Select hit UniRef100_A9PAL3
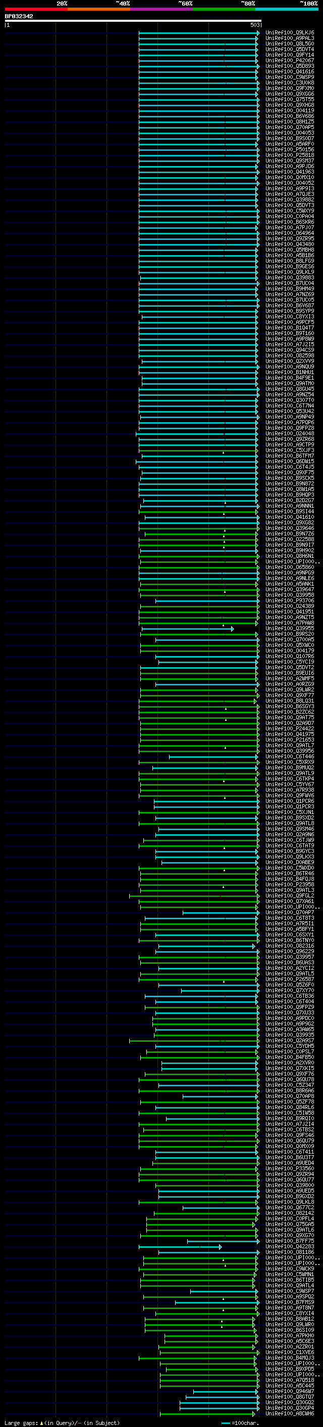The height and width of the screenshot is (1427, 323). point(290,38)
